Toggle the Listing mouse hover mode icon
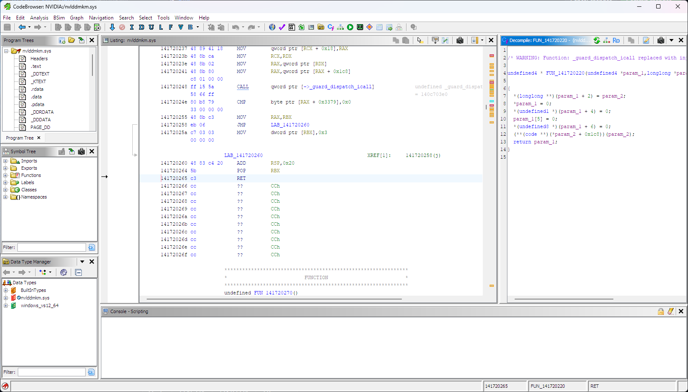Screen dimensions: 688x392 (420, 40)
